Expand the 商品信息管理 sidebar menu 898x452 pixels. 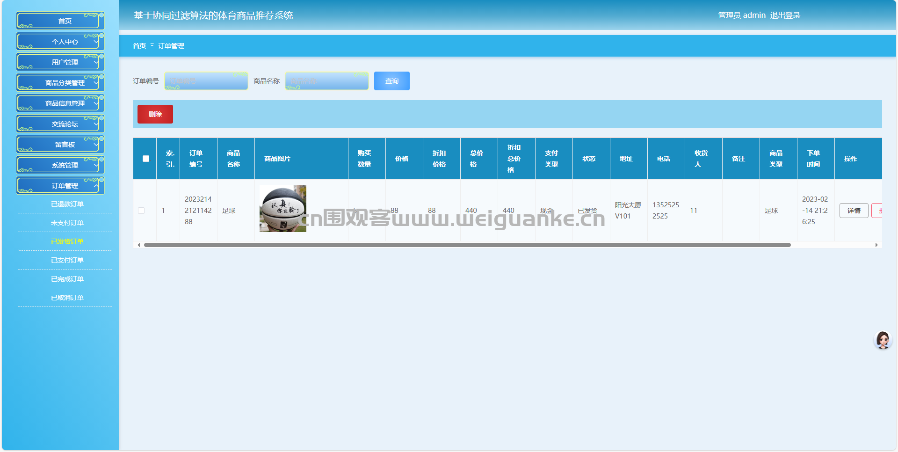tap(60, 103)
